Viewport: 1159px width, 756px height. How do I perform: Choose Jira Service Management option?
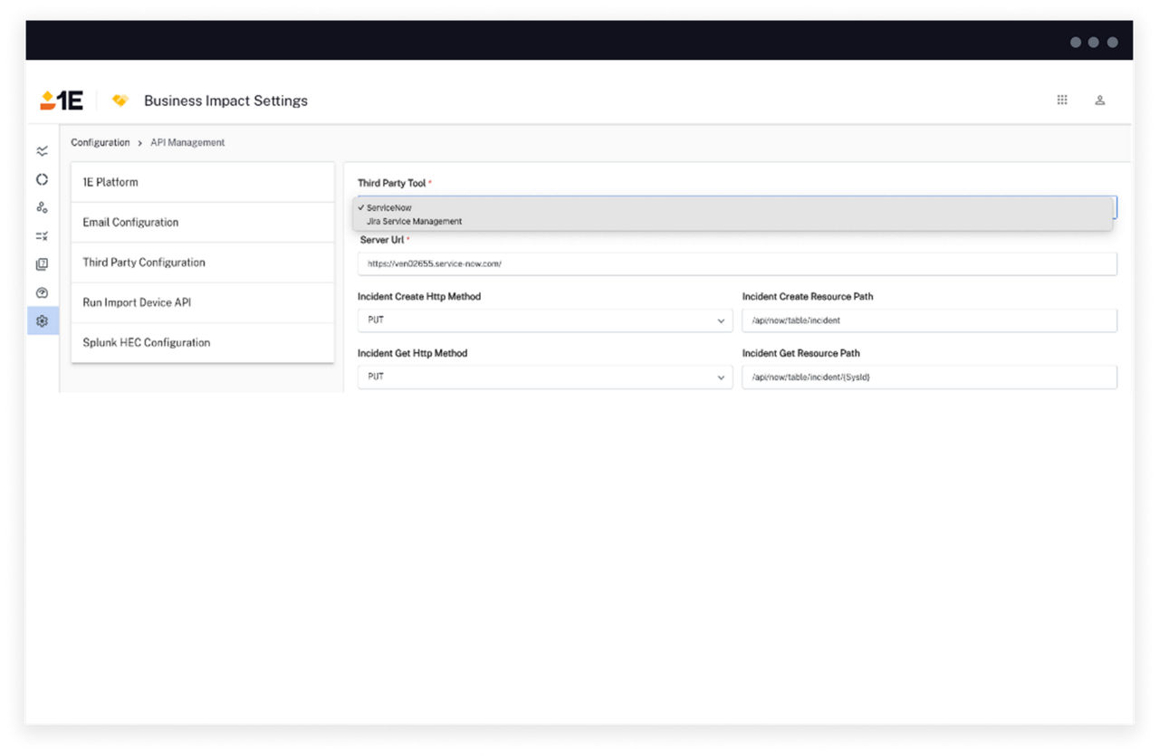click(x=733, y=221)
